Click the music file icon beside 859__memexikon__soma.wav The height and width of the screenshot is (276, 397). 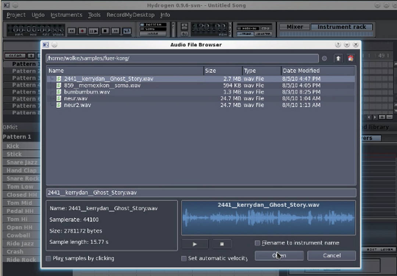pos(59,86)
